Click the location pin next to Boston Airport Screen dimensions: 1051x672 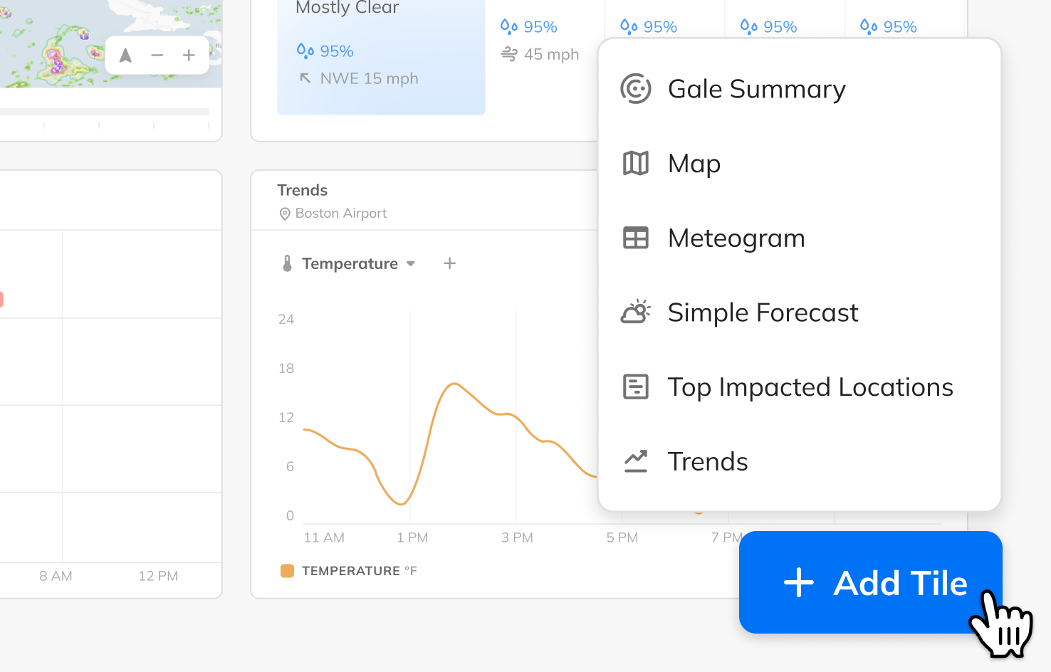(x=284, y=214)
